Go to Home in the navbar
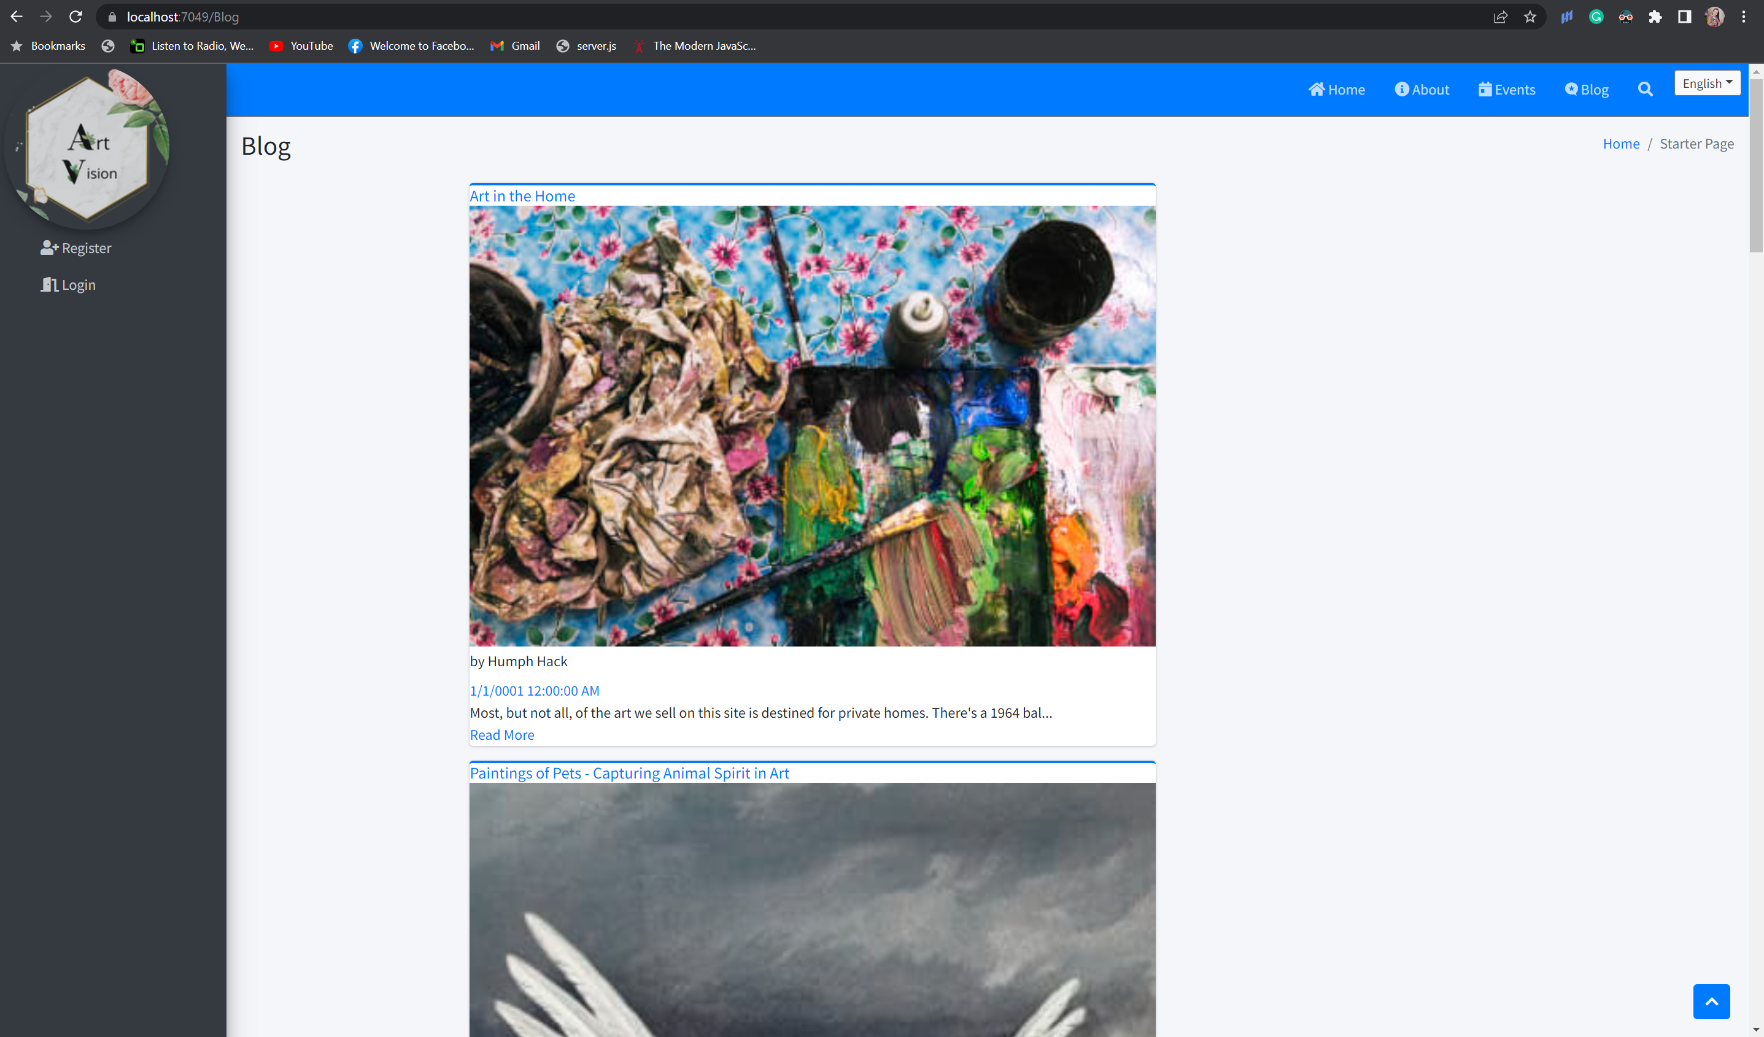This screenshot has height=1037, width=1764. pos(1337,90)
